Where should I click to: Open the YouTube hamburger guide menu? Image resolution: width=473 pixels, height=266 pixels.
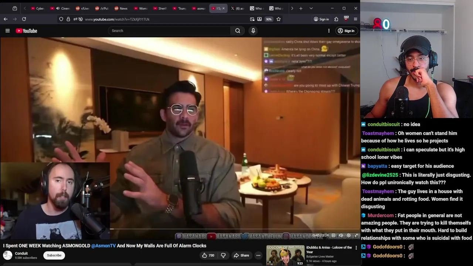pos(7,31)
